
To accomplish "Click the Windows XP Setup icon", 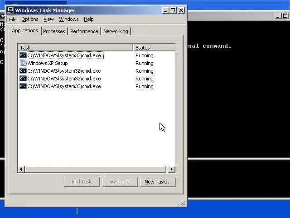I will pyautogui.click(x=23, y=63).
